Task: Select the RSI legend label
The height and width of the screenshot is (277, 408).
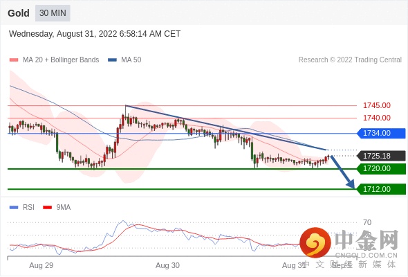Action: coord(28,208)
